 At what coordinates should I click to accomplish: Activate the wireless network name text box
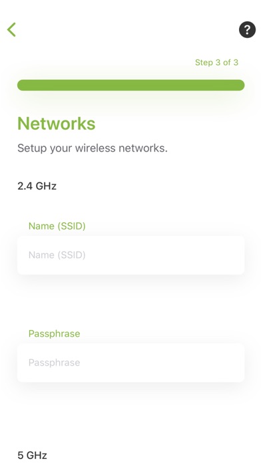[x=130, y=255]
